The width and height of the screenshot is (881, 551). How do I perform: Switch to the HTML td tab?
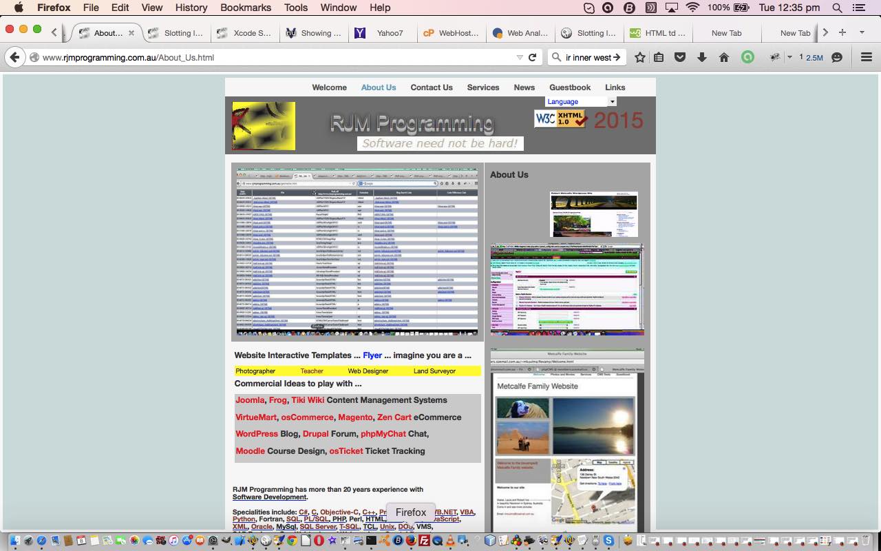[x=658, y=32]
